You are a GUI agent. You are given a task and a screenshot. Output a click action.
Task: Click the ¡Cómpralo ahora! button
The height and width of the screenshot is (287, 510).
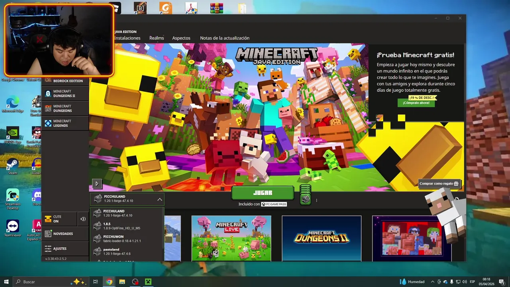tap(416, 103)
